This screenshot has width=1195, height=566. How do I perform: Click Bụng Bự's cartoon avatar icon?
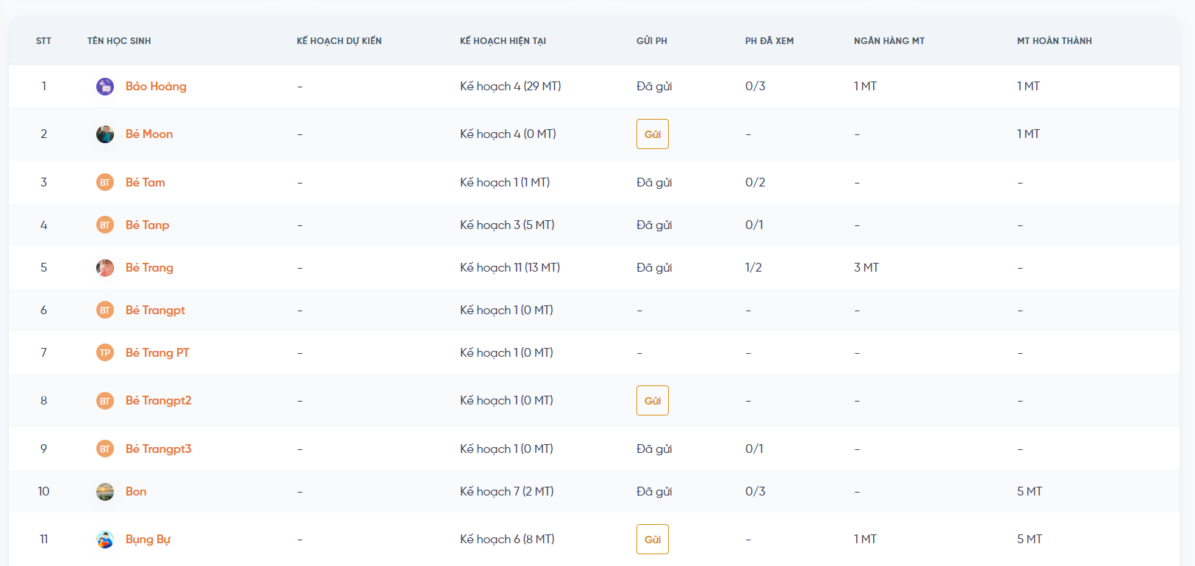105,540
